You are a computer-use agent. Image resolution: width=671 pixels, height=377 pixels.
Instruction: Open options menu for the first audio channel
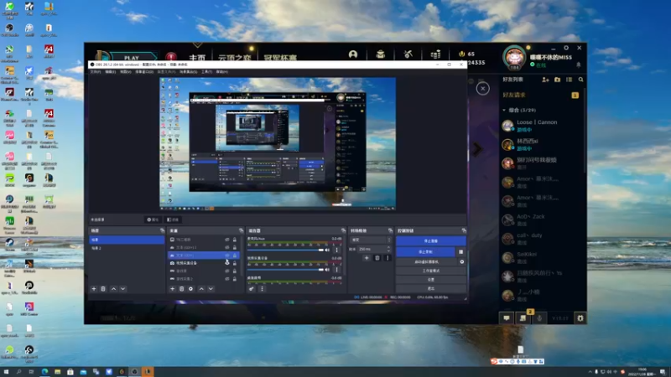click(337, 250)
